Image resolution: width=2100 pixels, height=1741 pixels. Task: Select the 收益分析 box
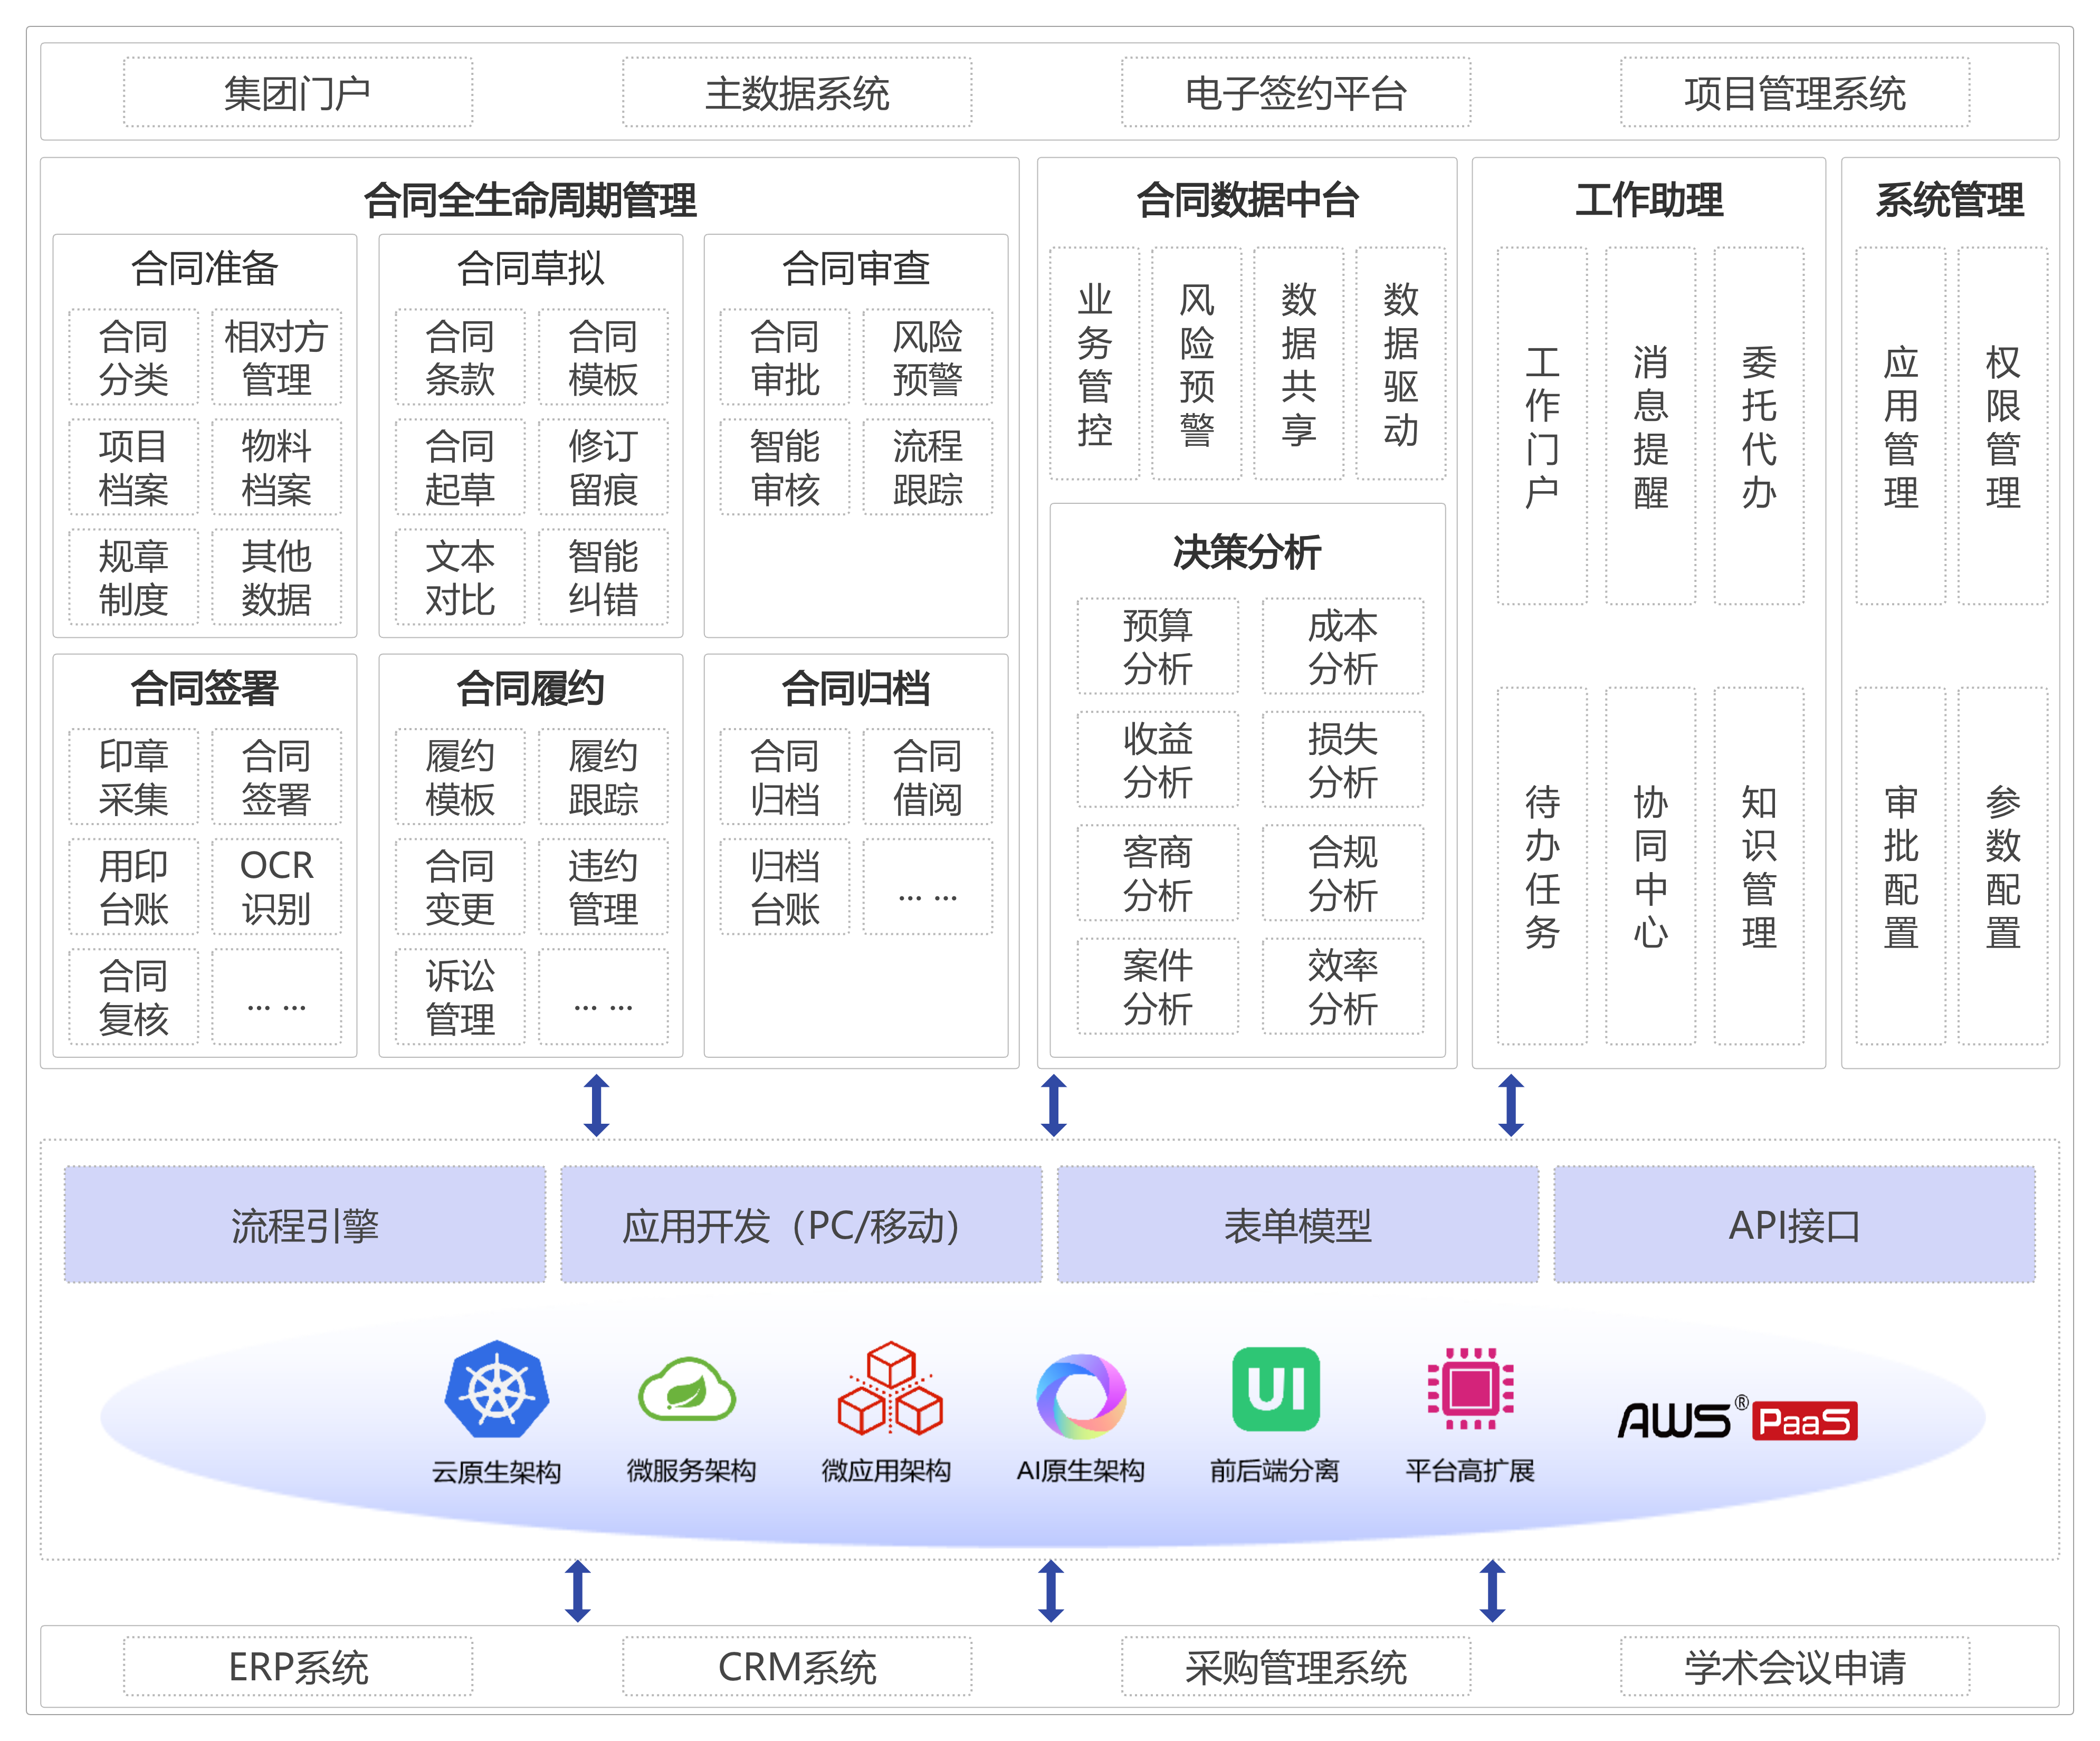click(x=1157, y=759)
